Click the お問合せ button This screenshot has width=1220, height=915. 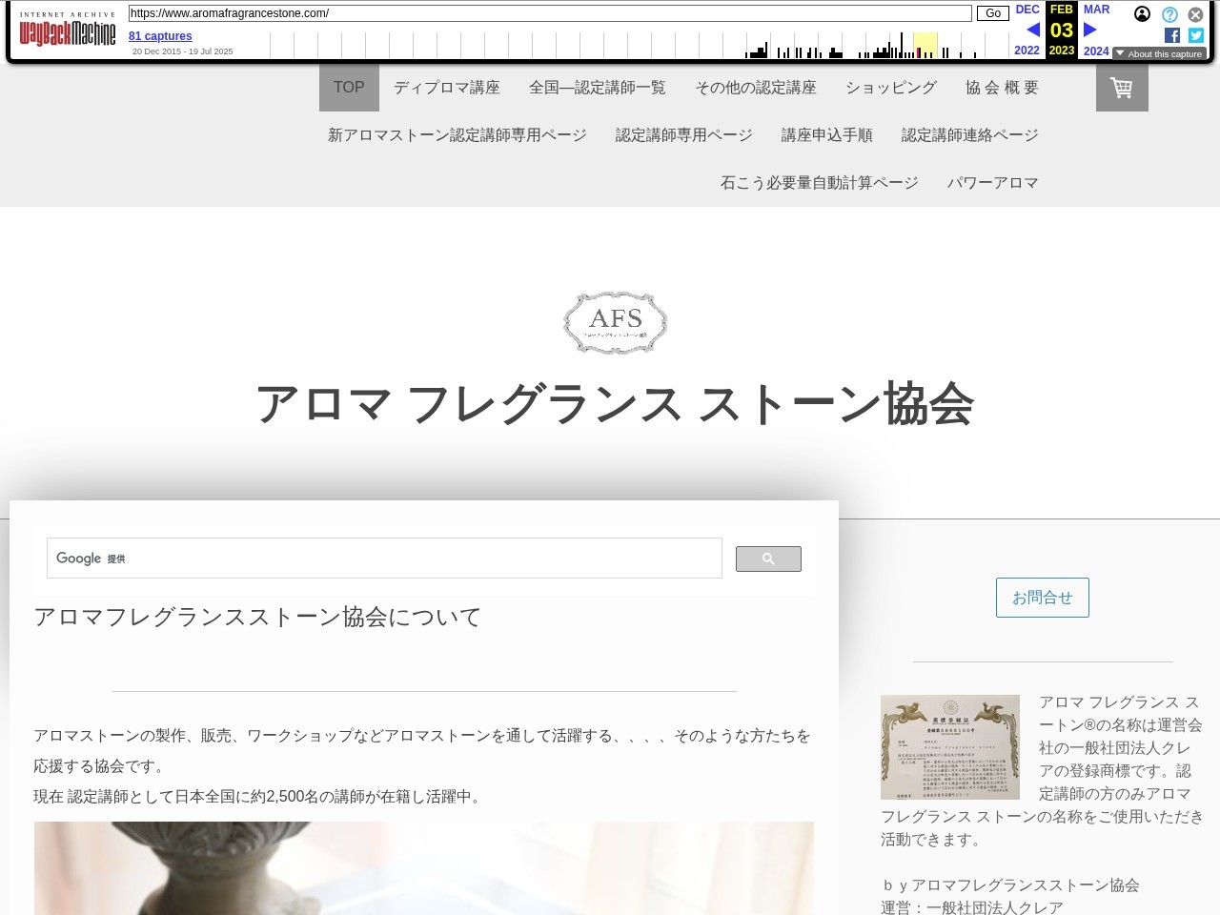[1042, 598]
